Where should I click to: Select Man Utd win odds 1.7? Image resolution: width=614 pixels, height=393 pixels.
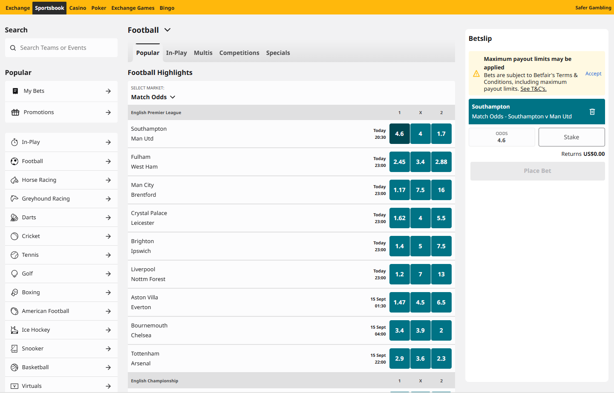point(441,134)
